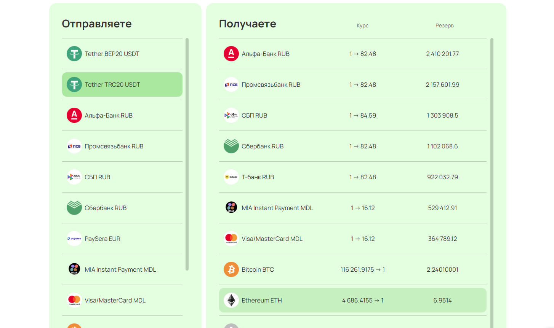Click the Резерв column header

click(x=444, y=25)
